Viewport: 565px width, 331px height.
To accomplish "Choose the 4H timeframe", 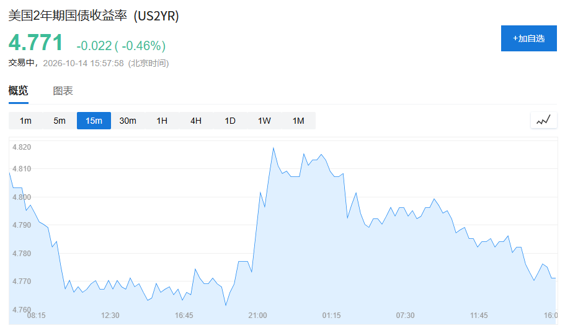I will click(x=196, y=121).
